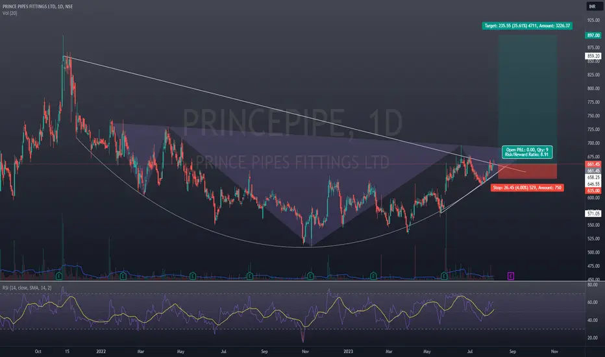Click the red 635.00 stop price tag
Image resolution: width=605 pixels, height=357 pixels.
pos(593,191)
